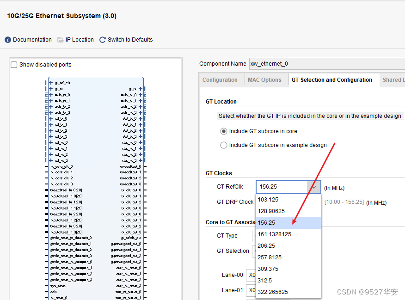405x300 pixels.
Task: Open the MAC Options tab
Action: coord(264,80)
